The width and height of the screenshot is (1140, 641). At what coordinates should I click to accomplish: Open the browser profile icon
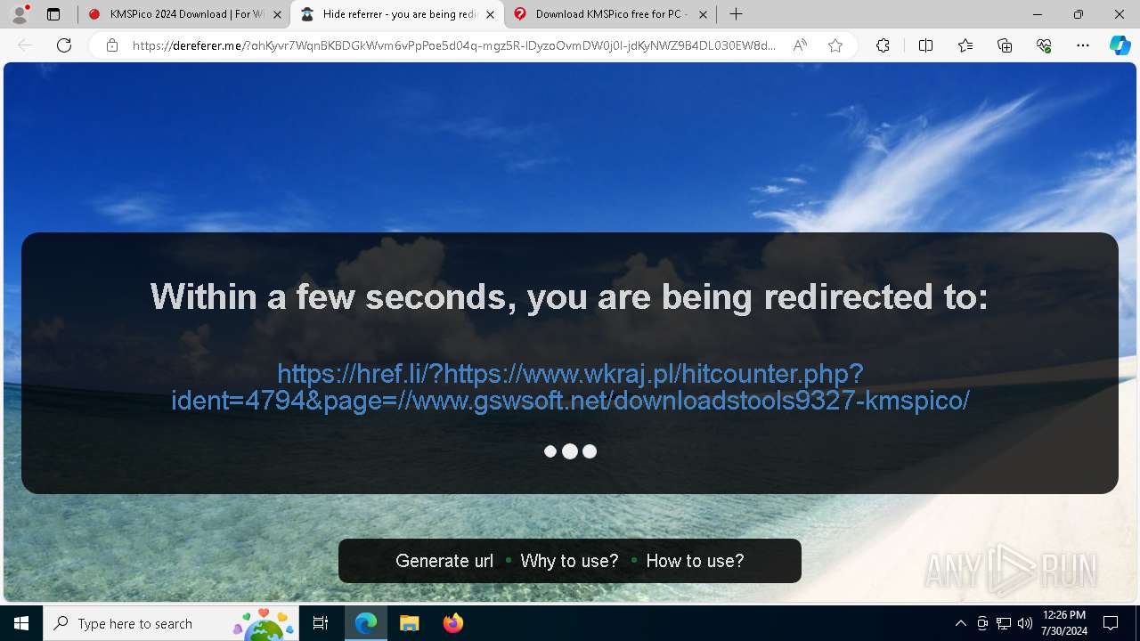pyautogui.click(x=20, y=14)
